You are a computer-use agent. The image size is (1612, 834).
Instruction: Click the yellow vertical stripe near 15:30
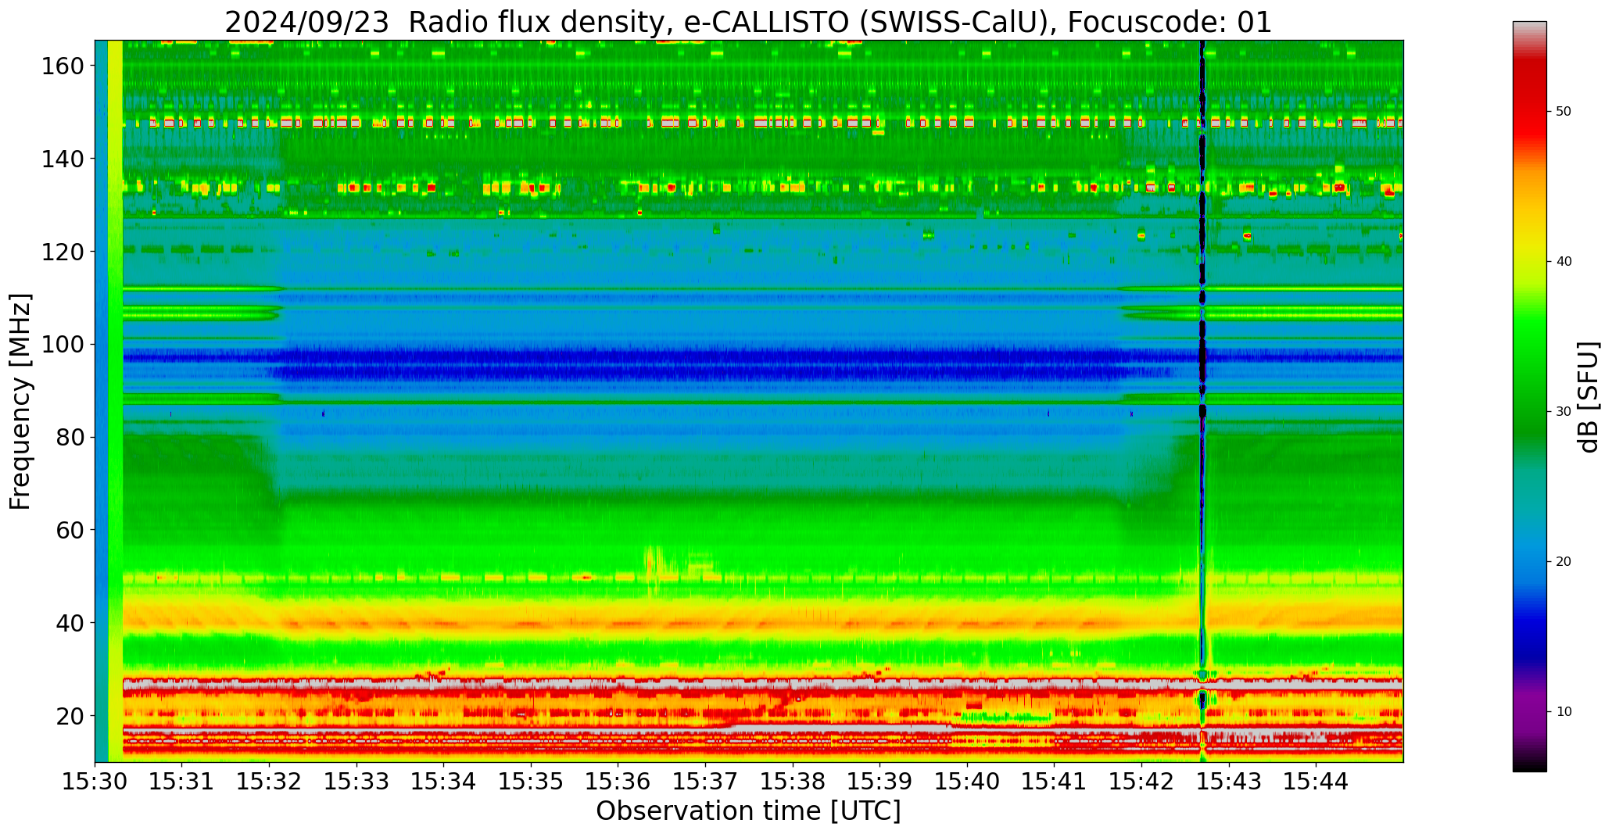[x=115, y=401]
